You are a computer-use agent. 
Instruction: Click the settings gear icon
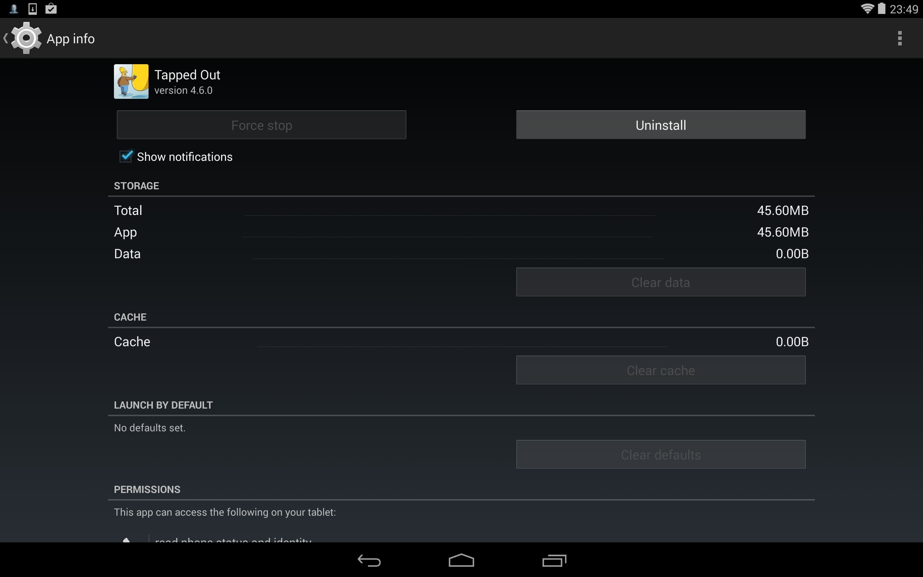[x=25, y=38]
